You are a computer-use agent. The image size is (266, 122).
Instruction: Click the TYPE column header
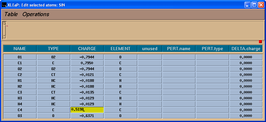[54, 49]
